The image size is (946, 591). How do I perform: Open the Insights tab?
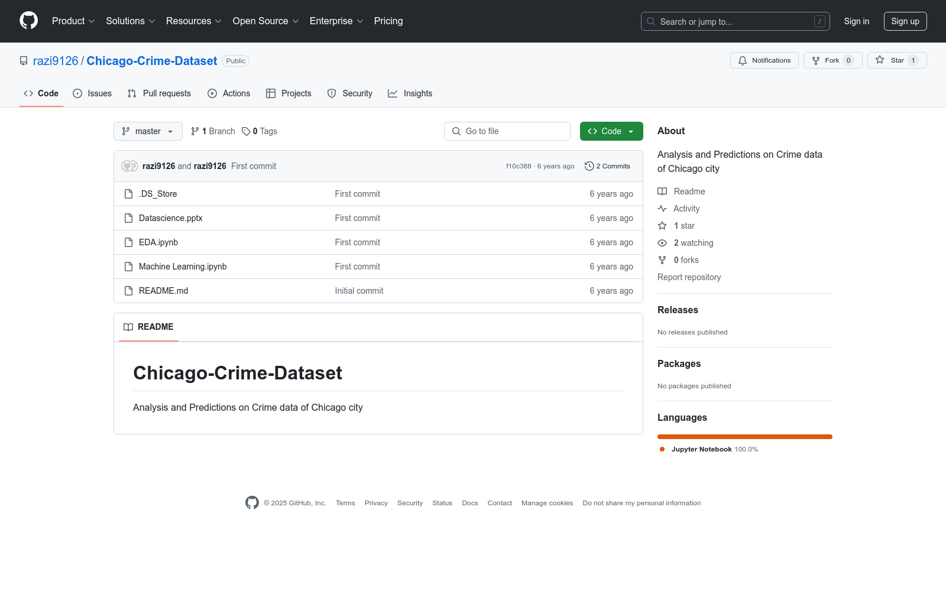tap(410, 93)
